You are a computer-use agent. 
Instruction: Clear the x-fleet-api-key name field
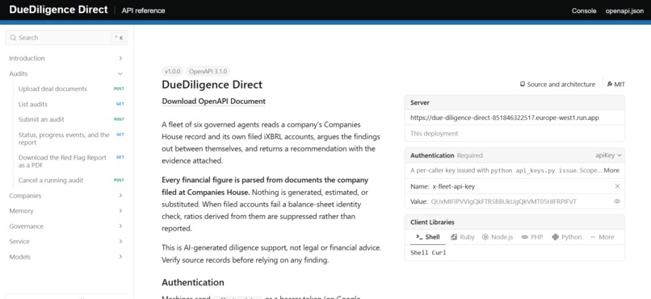[x=617, y=186]
